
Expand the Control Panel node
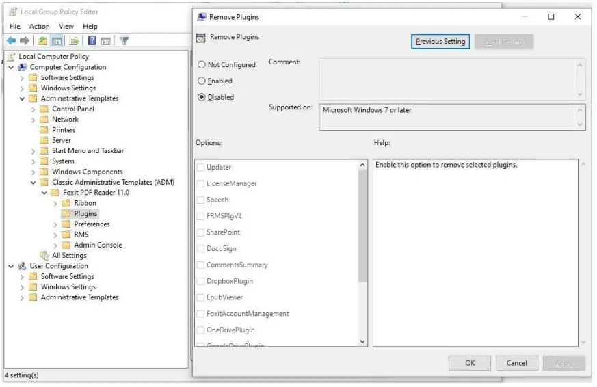pos(33,109)
